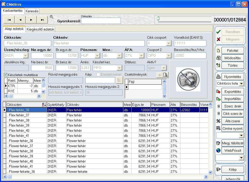The height and width of the screenshot is (182, 249).
Task: Click the WebFrissit button
Action: [x=233, y=150]
